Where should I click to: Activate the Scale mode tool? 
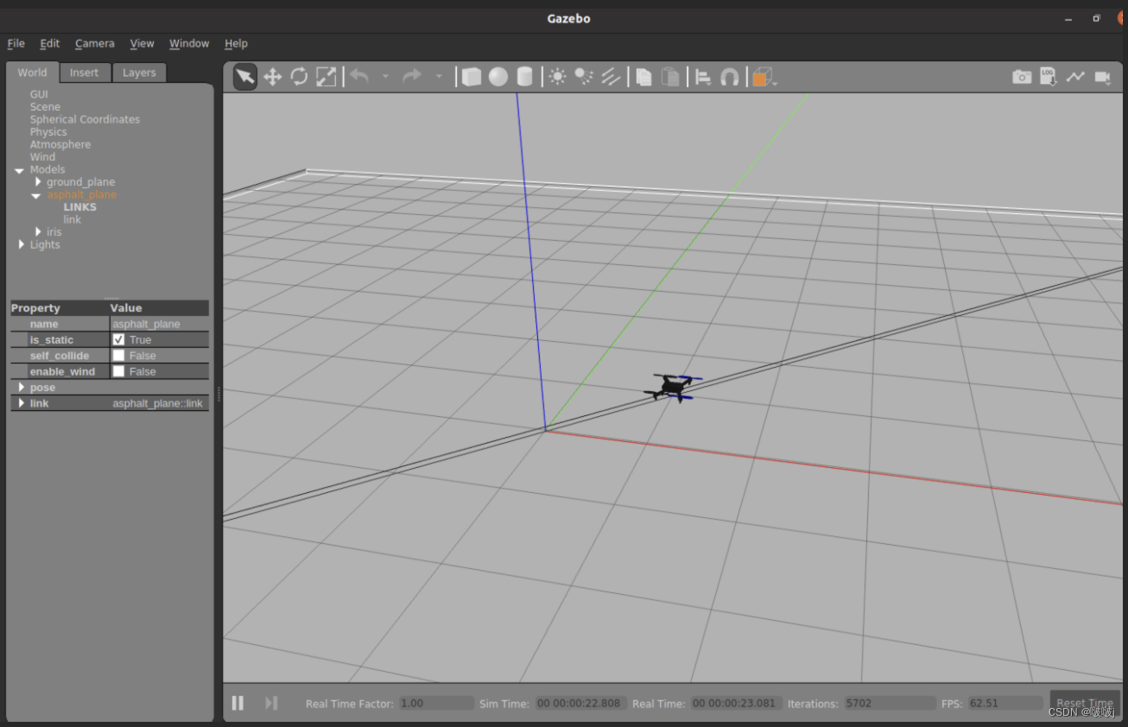point(326,77)
